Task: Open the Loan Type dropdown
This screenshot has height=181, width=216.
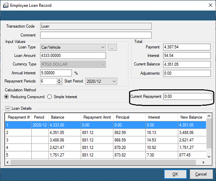Action: click(x=73, y=47)
